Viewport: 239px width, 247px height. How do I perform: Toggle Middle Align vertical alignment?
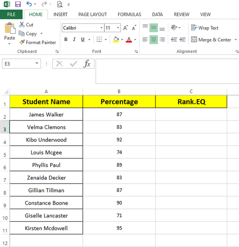154,28
